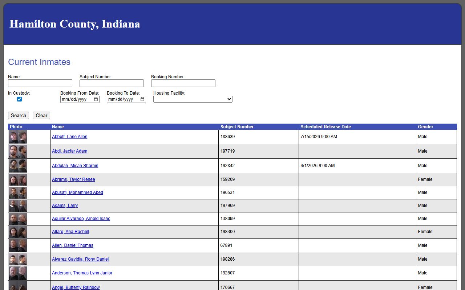This screenshot has height=290, width=465.
Task: Select subject number 170667
Action: tap(227, 287)
